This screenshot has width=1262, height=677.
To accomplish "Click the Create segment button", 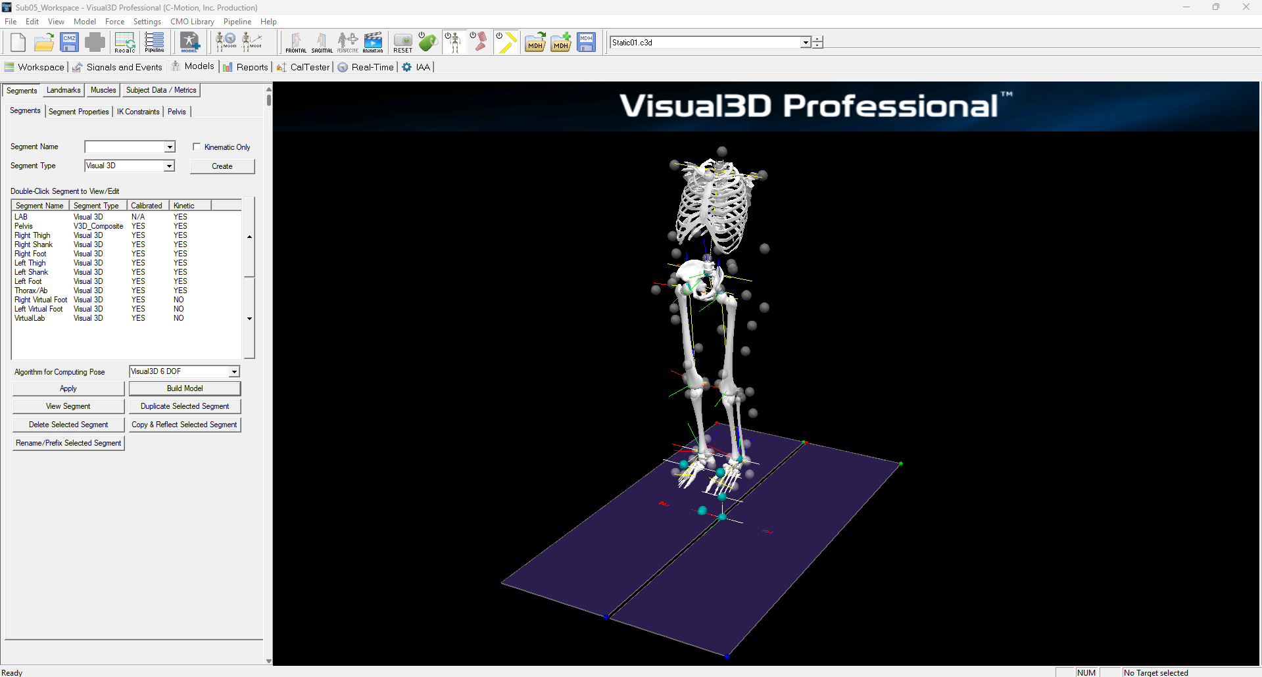I will point(222,166).
